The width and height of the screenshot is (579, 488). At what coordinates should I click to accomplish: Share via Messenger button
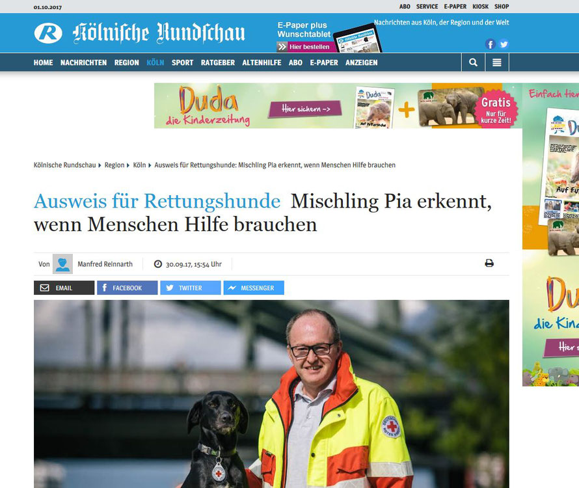[254, 288]
